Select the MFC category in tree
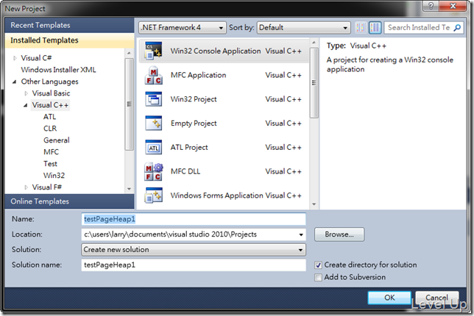 tap(51, 152)
